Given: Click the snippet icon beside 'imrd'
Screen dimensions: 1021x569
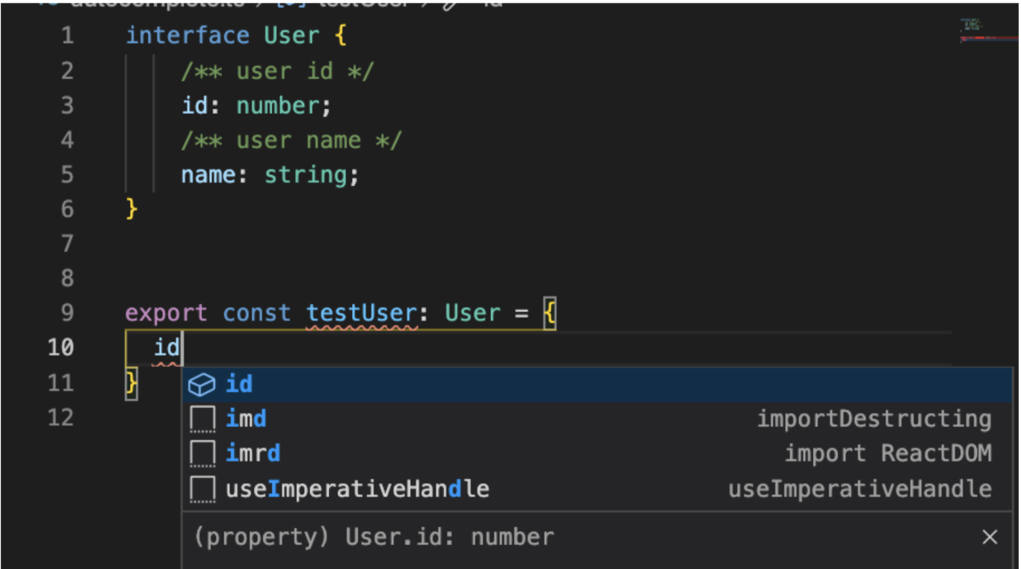Looking at the screenshot, I should pos(203,454).
